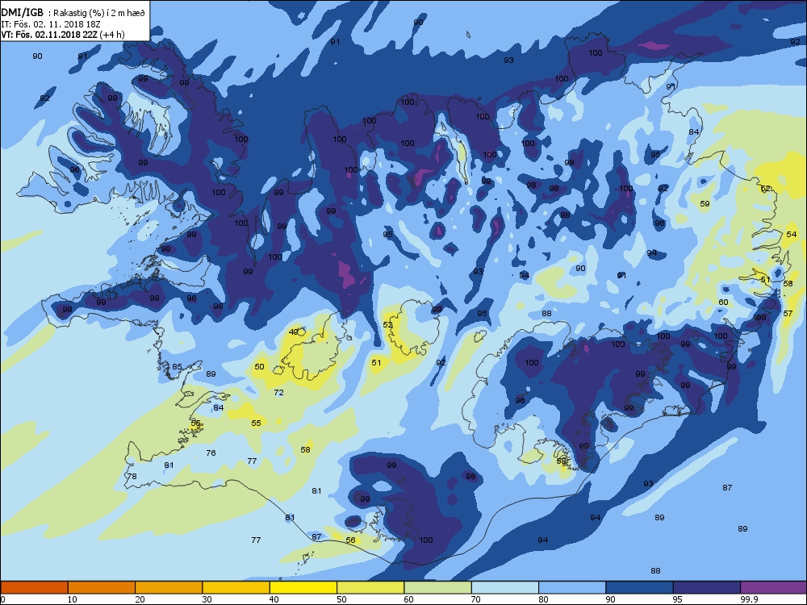Click the dark navy 95–99.9 legend swatch
This screenshot has height=605, width=807.
pyautogui.click(x=707, y=587)
